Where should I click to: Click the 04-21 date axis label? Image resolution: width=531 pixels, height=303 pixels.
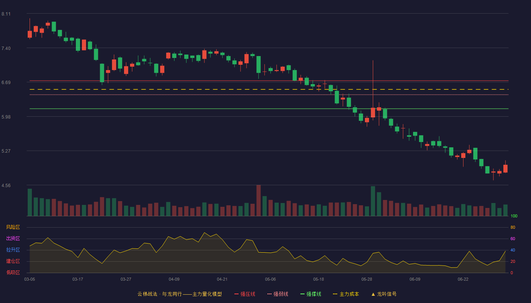coord(222,279)
